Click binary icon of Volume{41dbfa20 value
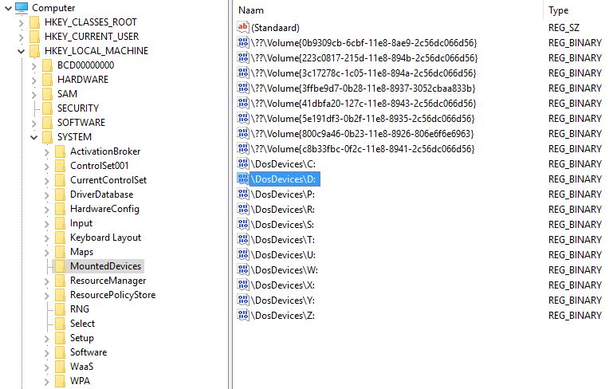The width and height of the screenshot is (609, 389). coord(243,104)
